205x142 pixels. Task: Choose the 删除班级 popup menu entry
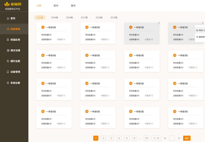[x=200, y=37]
